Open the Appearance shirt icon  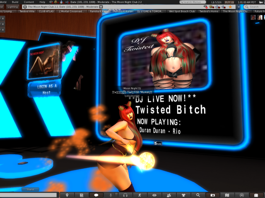tap(183, 195)
